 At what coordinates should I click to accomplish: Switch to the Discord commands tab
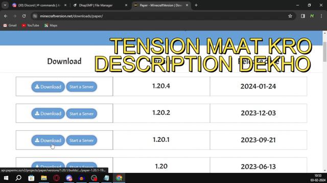[39, 6]
